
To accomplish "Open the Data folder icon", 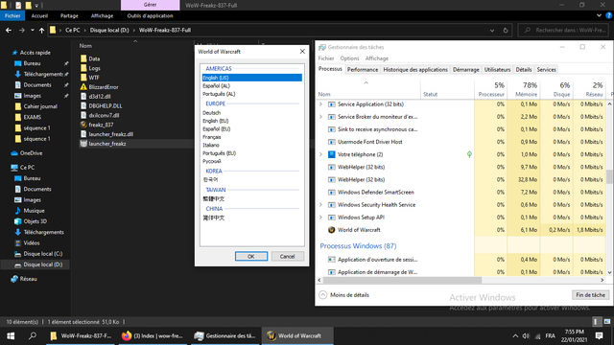I will point(83,58).
